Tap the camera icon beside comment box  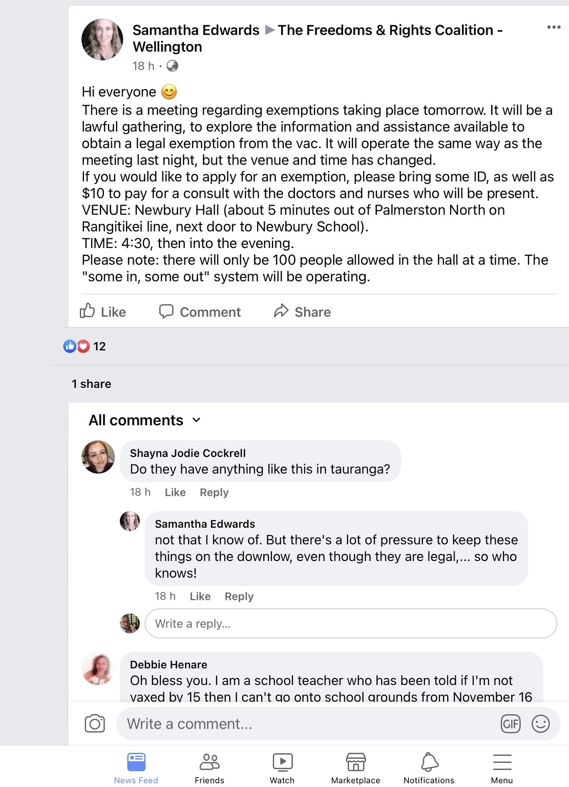point(95,723)
